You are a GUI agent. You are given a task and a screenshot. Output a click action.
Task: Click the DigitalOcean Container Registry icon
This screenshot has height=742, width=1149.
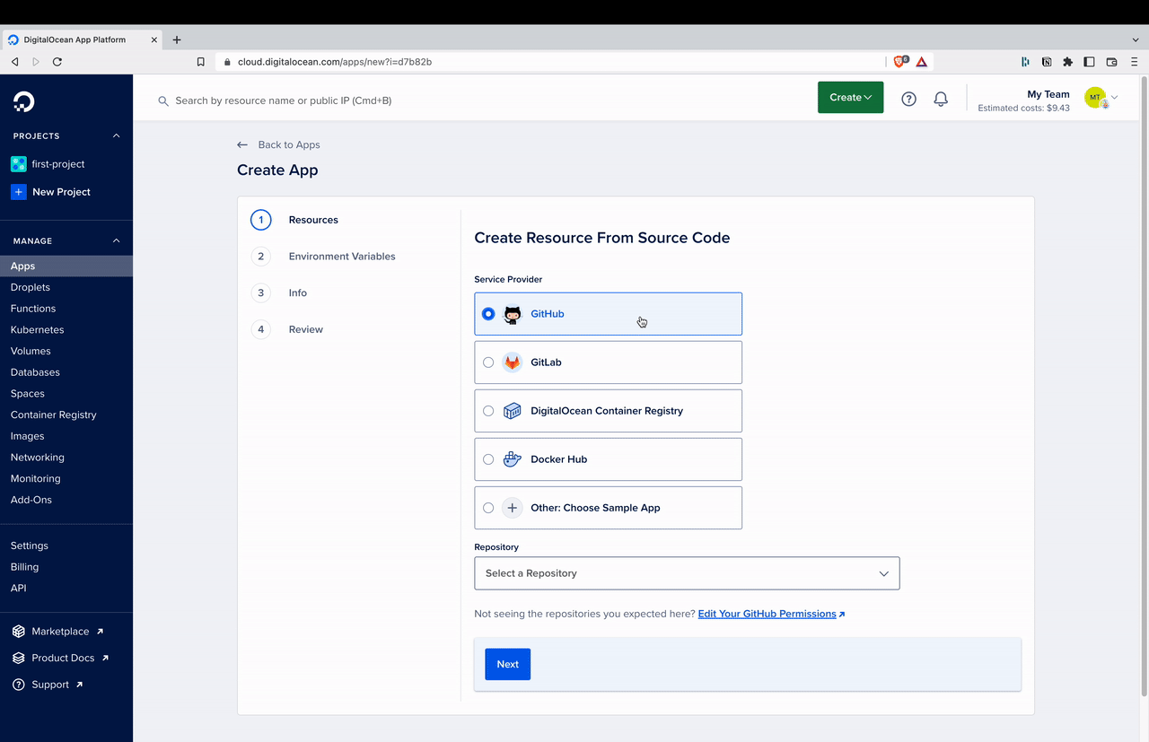point(512,410)
